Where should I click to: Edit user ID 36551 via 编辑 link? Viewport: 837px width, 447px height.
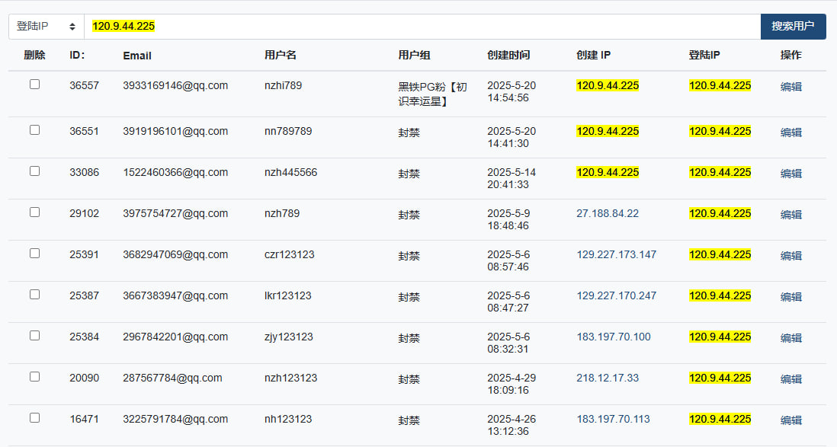tap(790, 133)
